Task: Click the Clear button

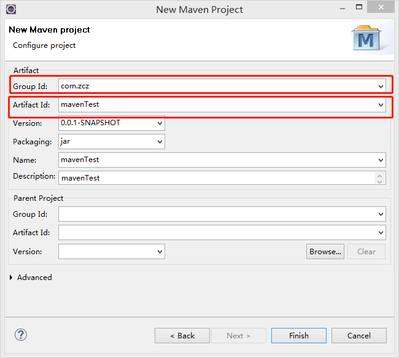Action: tap(366, 252)
